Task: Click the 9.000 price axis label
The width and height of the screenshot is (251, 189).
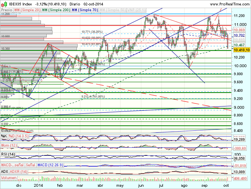Action: pyautogui.click(x=239, y=107)
